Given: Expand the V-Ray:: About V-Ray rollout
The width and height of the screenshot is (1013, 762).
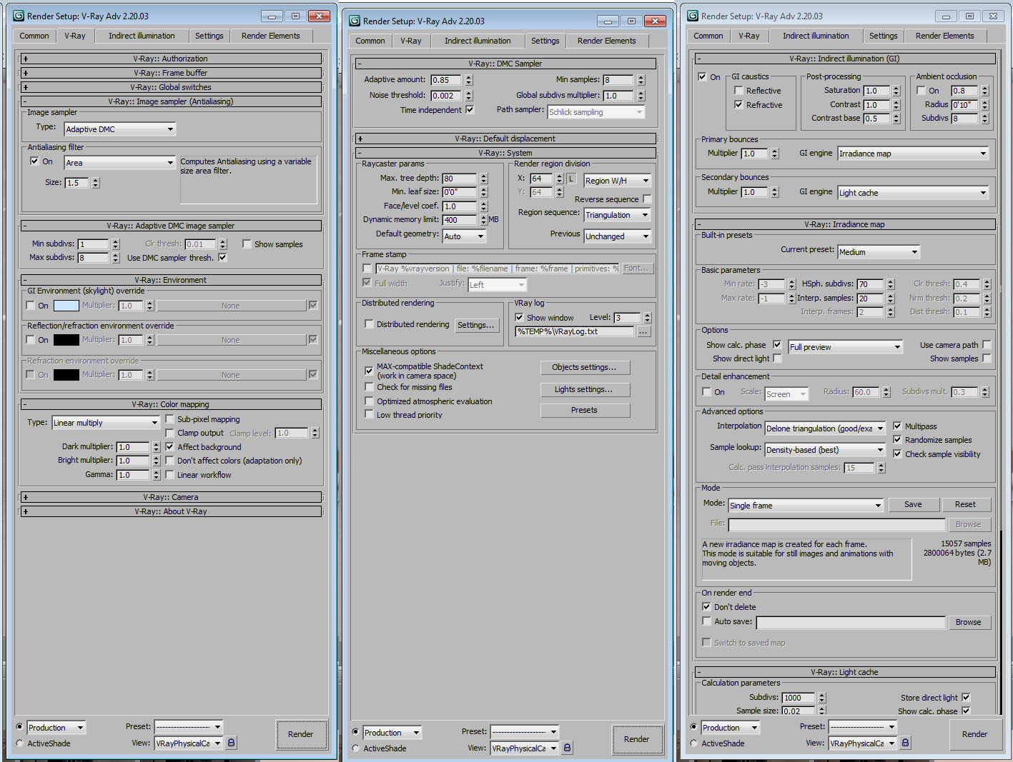Looking at the screenshot, I should pos(170,511).
